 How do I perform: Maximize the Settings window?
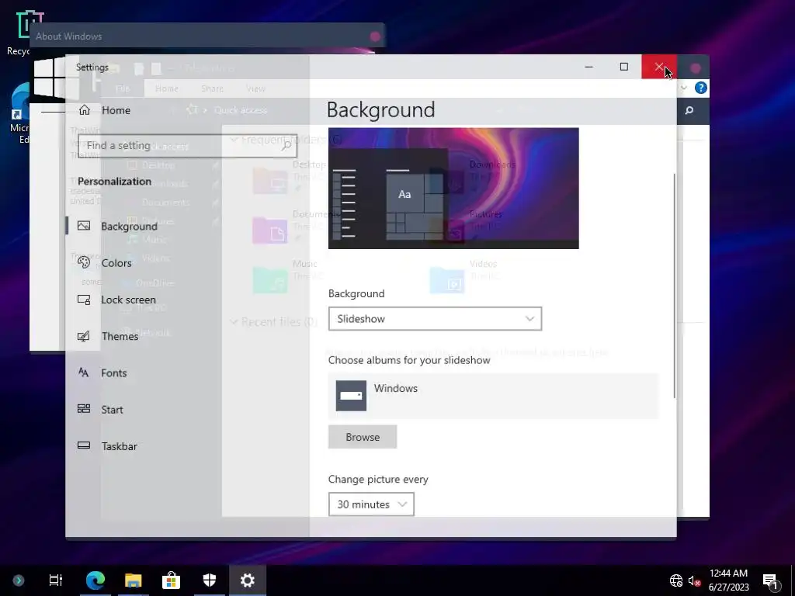[624, 67]
